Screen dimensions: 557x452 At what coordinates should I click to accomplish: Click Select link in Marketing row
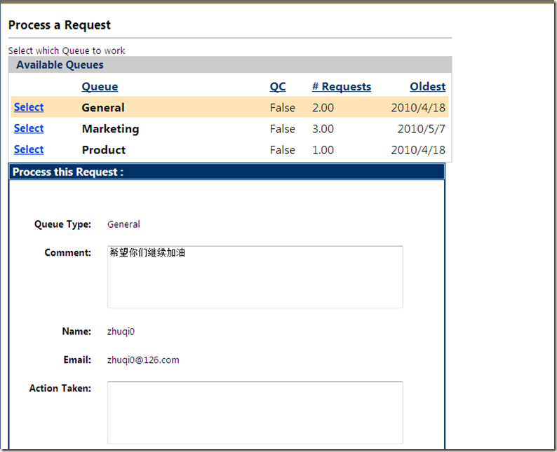pos(29,128)
